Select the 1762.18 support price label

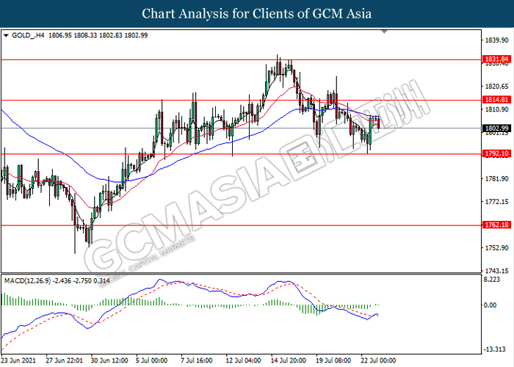click(496, 225)
